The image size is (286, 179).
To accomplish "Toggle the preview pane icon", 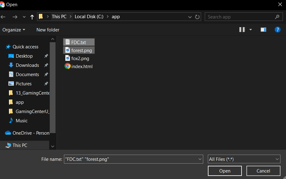I will pyautogui.click(x=263, y=30).
